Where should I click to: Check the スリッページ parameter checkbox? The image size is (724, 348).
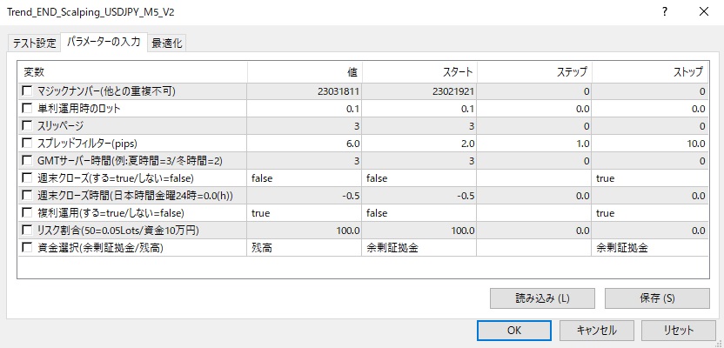click(29, 126)
